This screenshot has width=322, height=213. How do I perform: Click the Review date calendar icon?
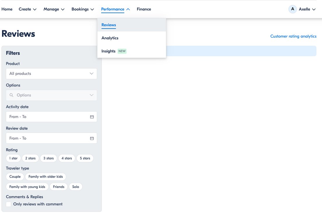point(92,138)
